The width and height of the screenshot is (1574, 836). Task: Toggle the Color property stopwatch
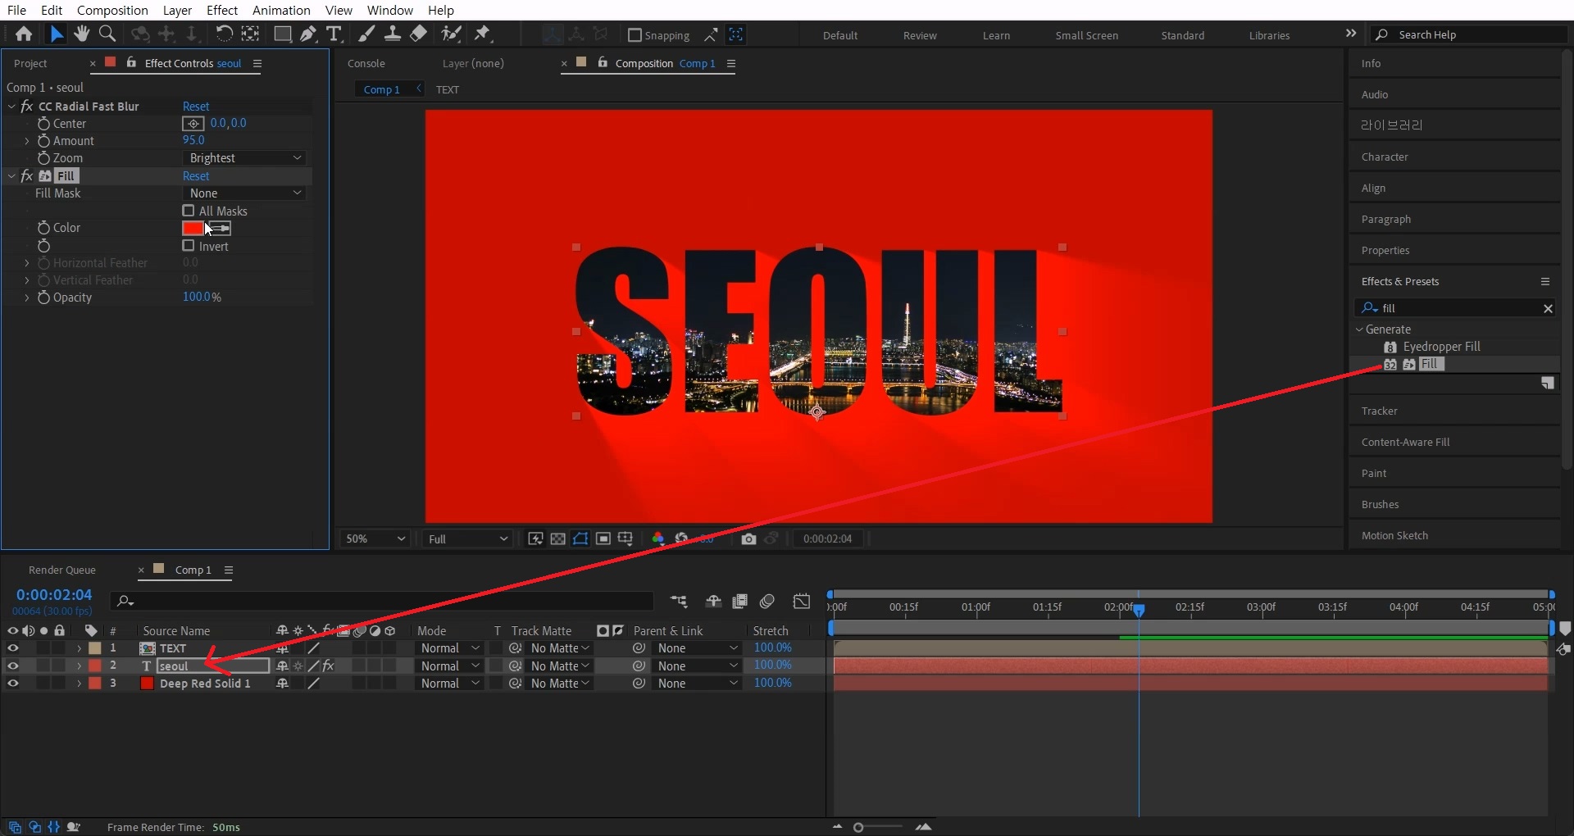coord(43,228)
